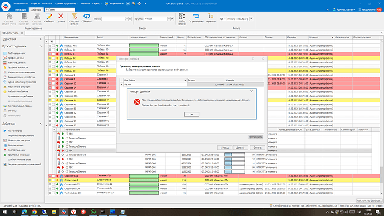Click the Очистить фильтр funnel icon
The image size is (384, 216).
tap(74, 16)
